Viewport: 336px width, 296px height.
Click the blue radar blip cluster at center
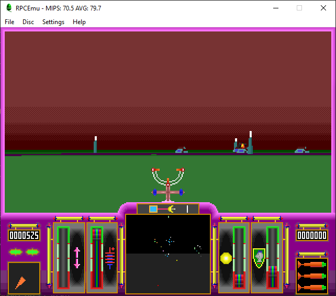(x=170, y=242)
